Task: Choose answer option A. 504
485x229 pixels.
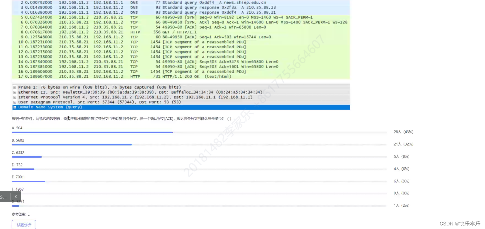Action: [x=17, y=128]
